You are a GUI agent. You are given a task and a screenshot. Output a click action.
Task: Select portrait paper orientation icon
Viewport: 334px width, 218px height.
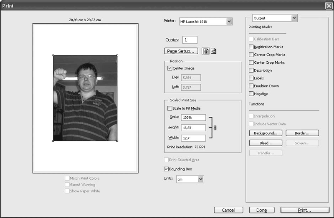point(206,51)
